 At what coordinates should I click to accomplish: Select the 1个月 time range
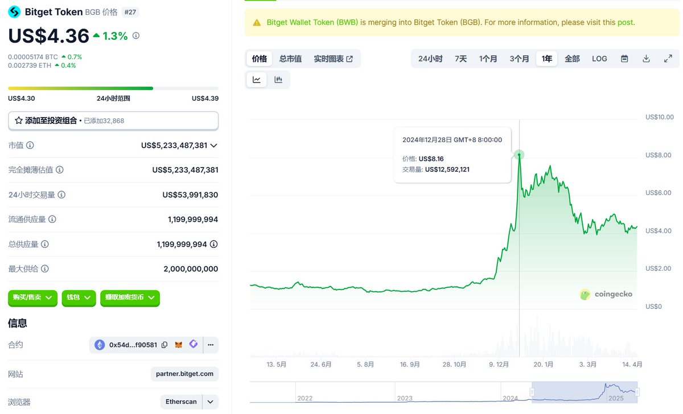pos(488,59)
